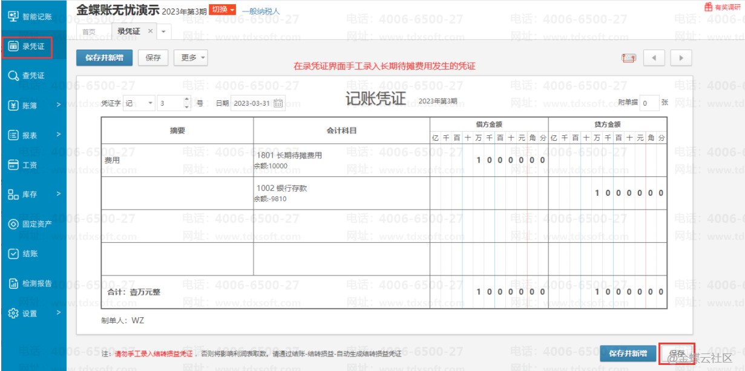Click the red keyboard shortcut icon

629,58
